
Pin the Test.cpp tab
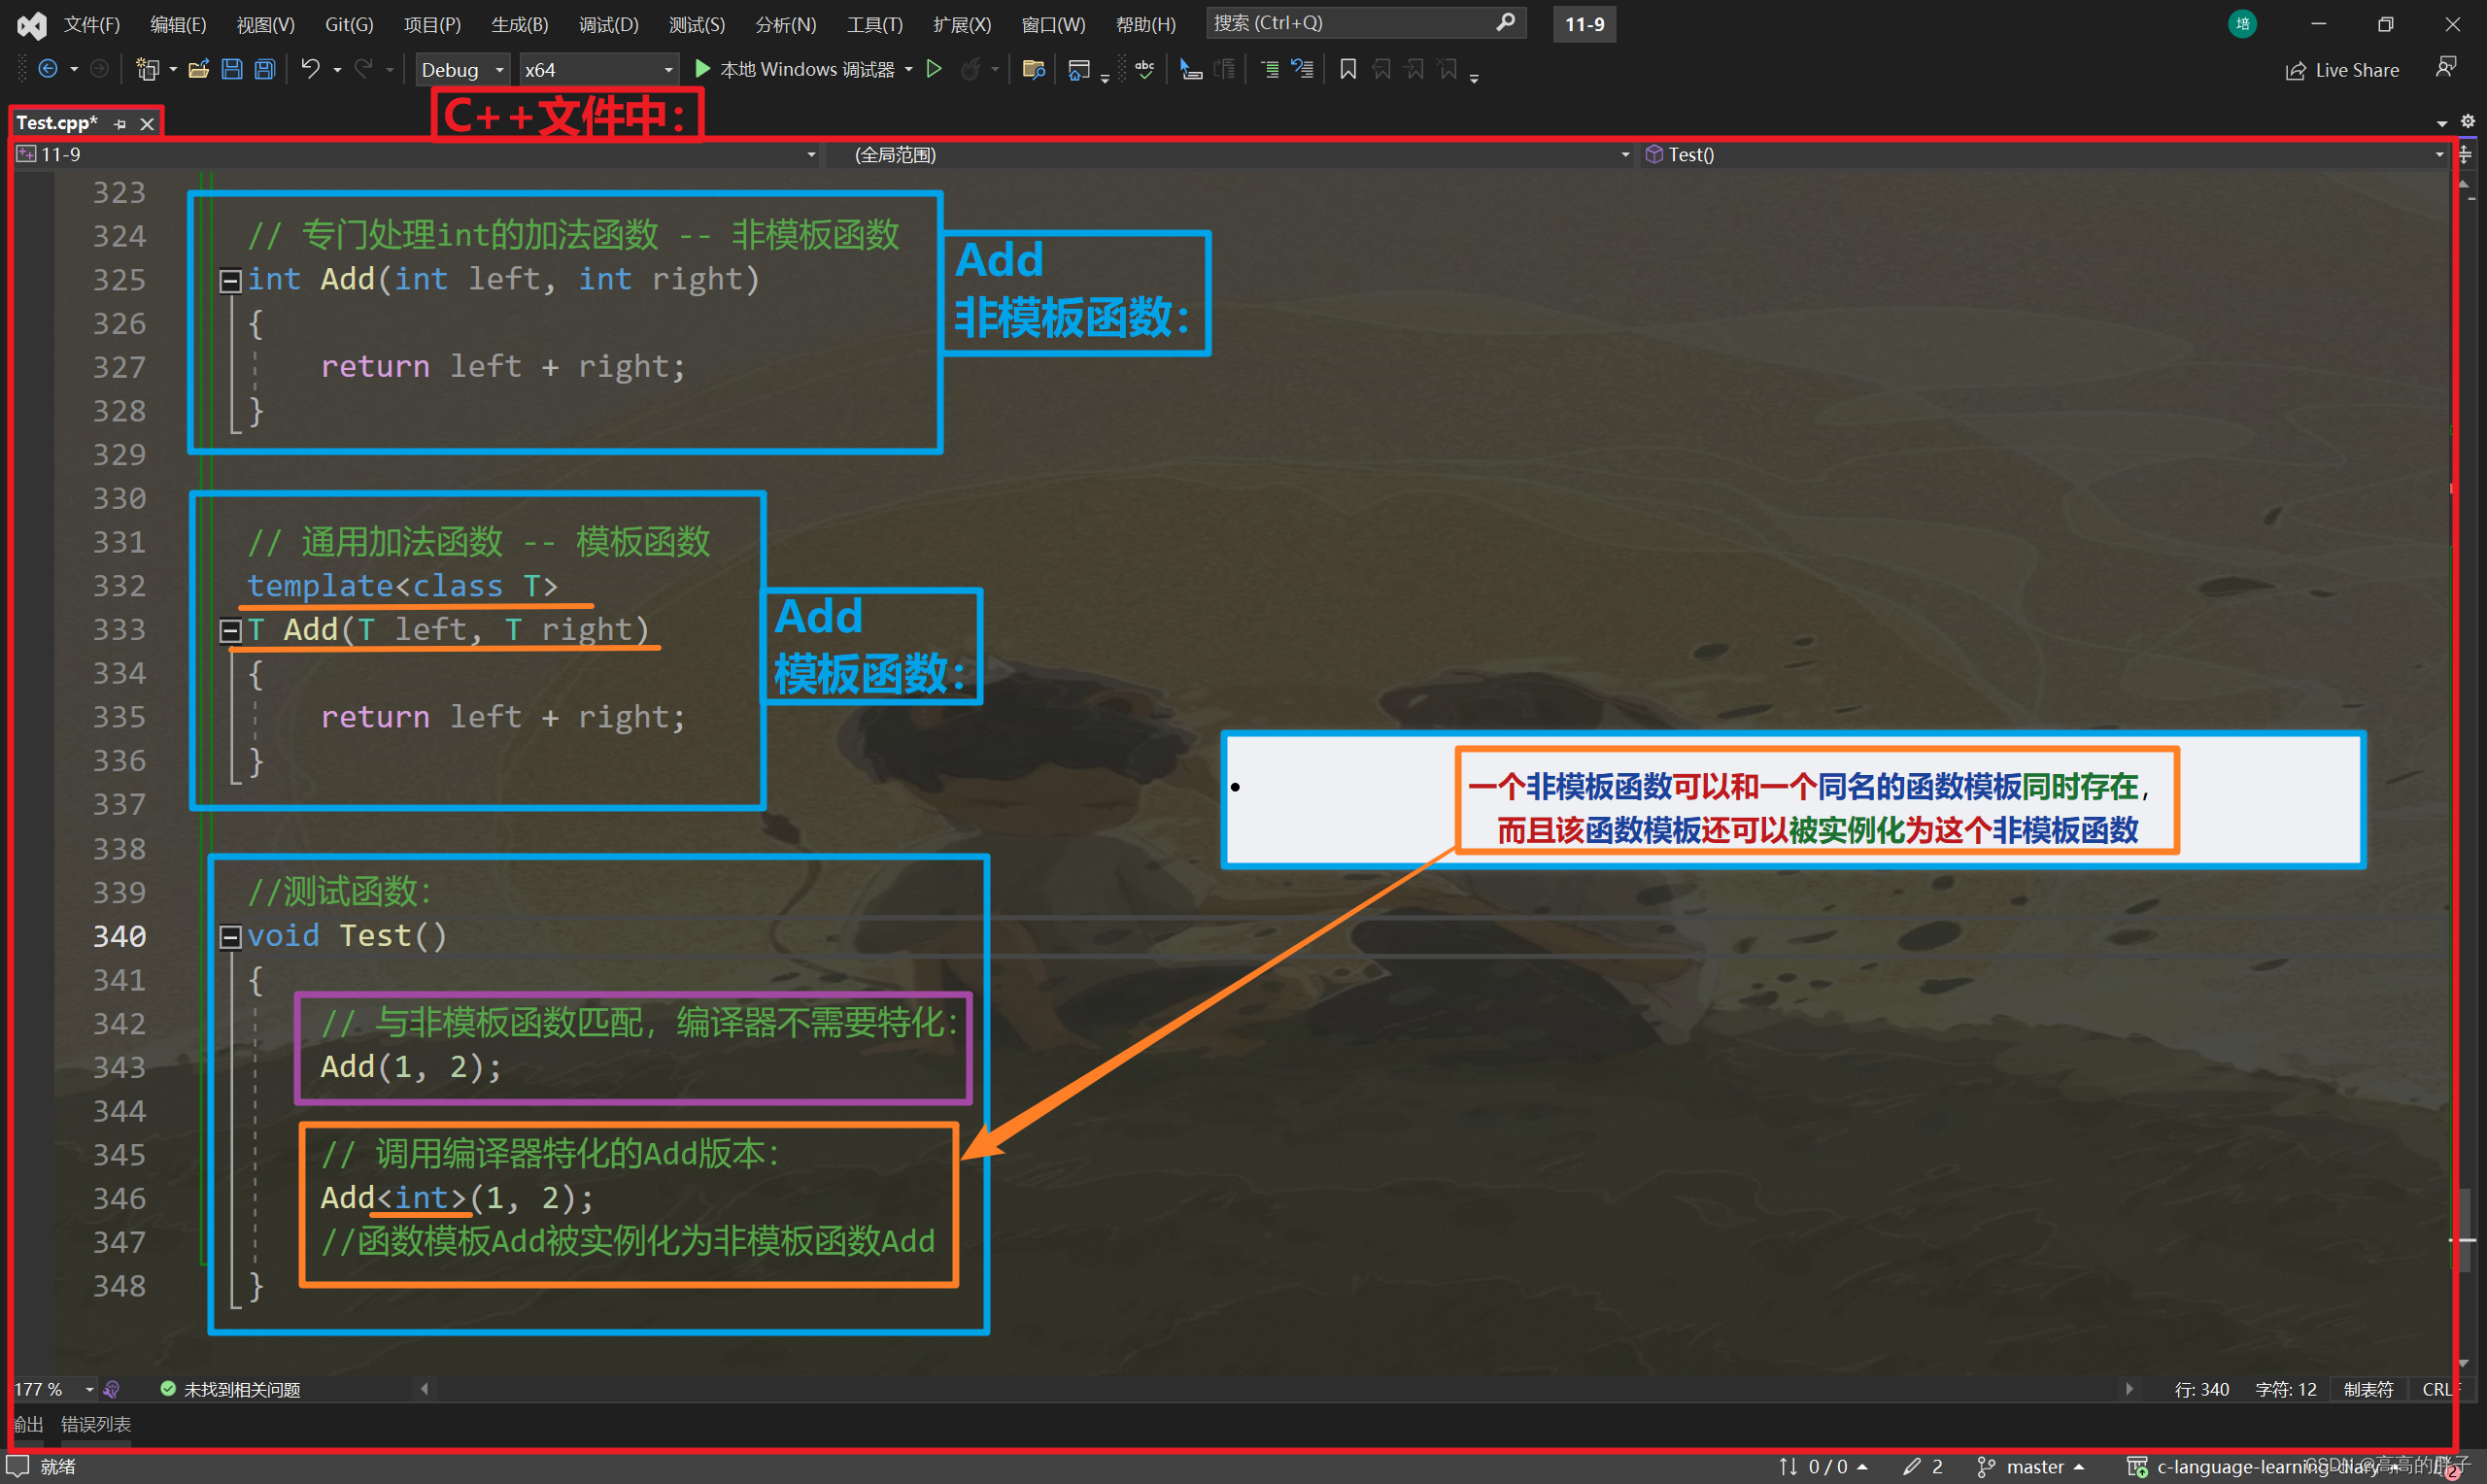(120, 124)
